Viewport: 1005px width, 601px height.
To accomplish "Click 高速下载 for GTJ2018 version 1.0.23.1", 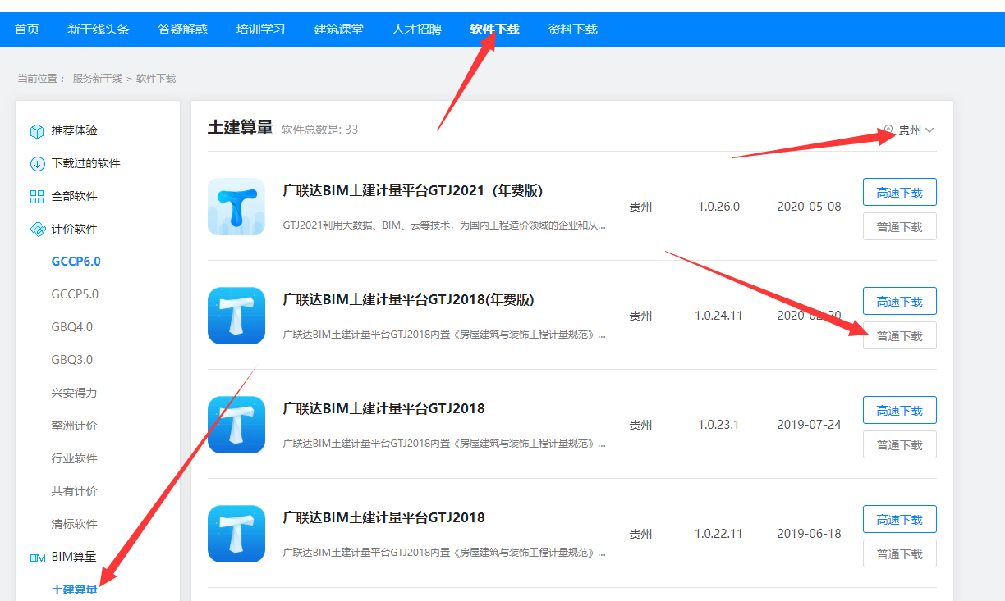I will [x=900, y=411].
